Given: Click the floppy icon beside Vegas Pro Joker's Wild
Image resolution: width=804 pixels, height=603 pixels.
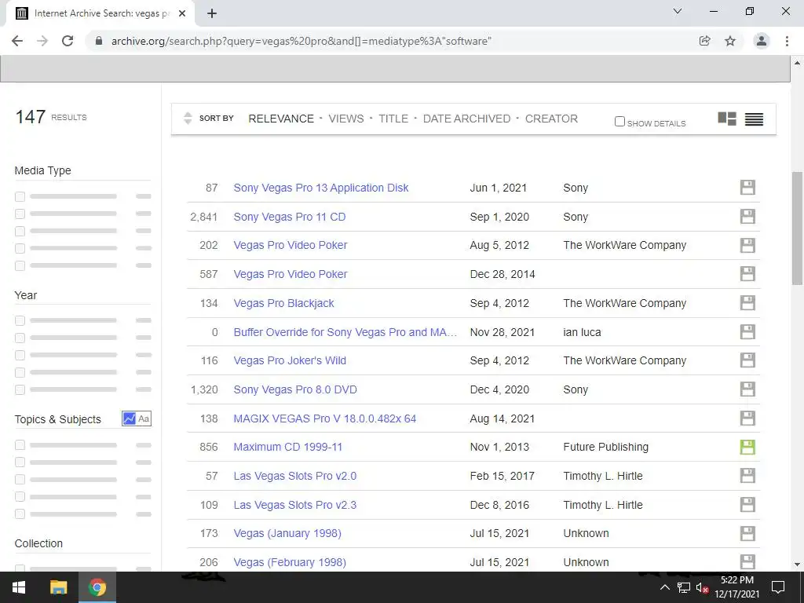Looking at the screenshot, I should [747, 360].
